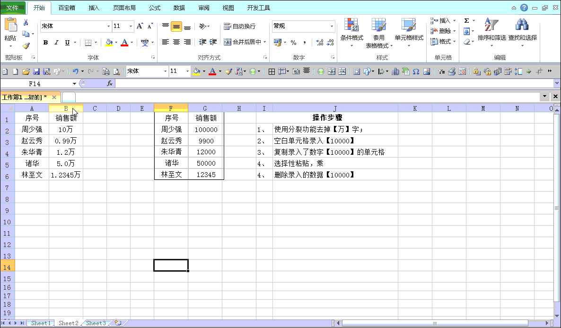This screenshot has width=561, height=328.
Task: Click the Undo arrow in quick toolbar
Action: pyautogui.click(x=75, y=71)
